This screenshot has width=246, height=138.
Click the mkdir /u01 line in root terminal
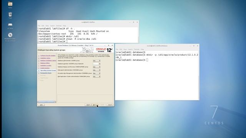pos(58,36)
